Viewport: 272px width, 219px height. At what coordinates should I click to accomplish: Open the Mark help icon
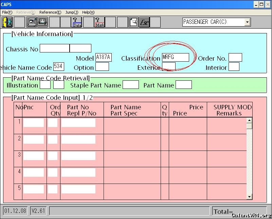99,22
